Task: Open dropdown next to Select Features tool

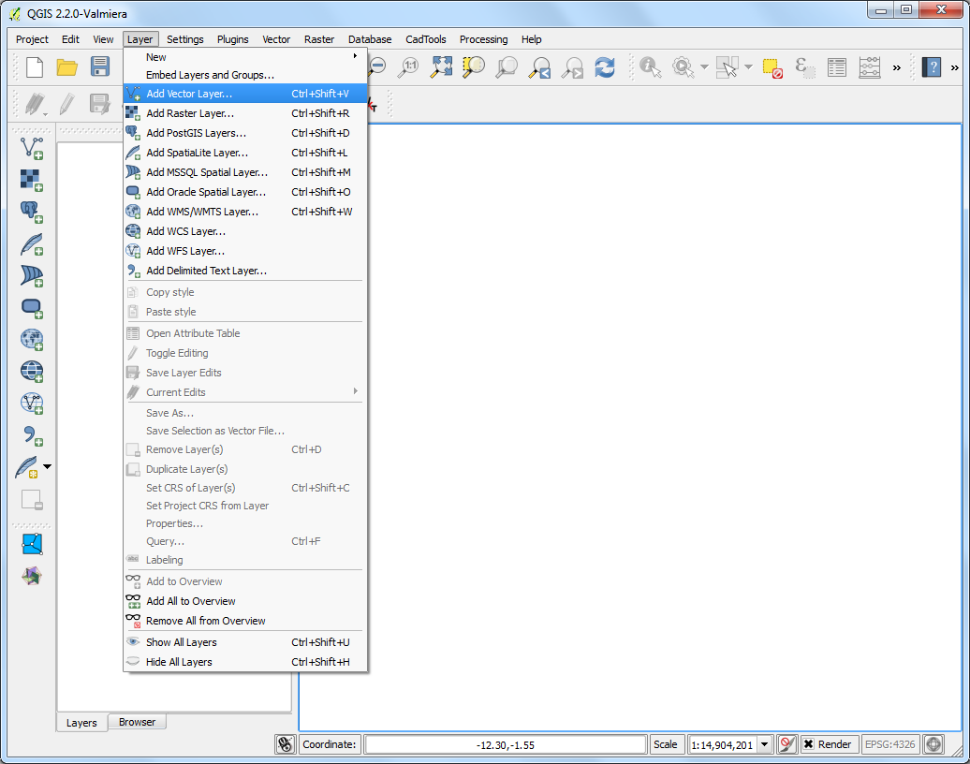Action: click(748, 66)
